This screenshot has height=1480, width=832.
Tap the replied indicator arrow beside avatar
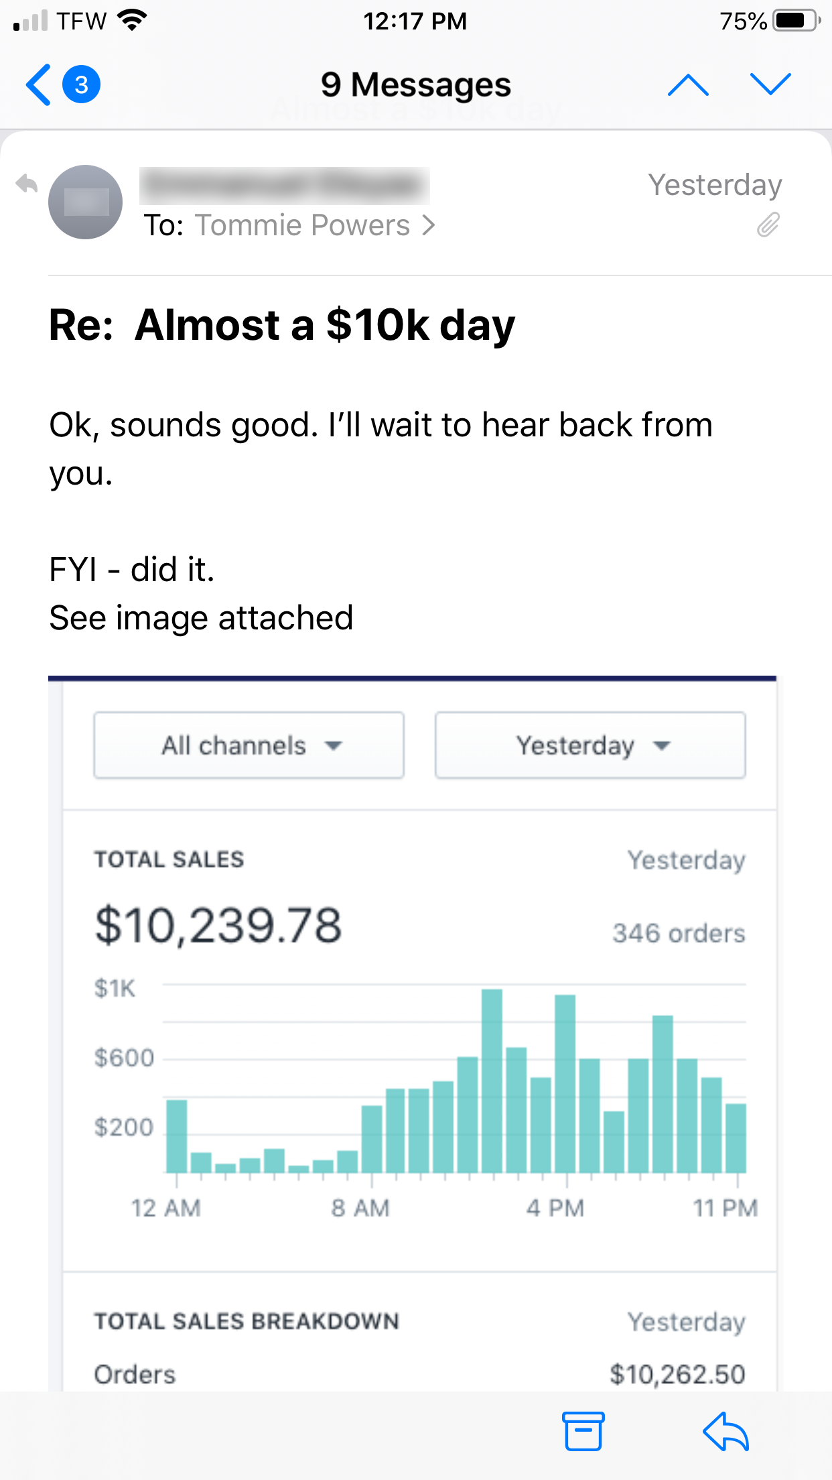pyautogui.click(x=27, y=184)
